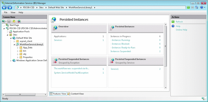Click the Refresh icon in Actions pane
Image resolution: width=208 pixels, height=102 pixels.
tap(173, 22)
